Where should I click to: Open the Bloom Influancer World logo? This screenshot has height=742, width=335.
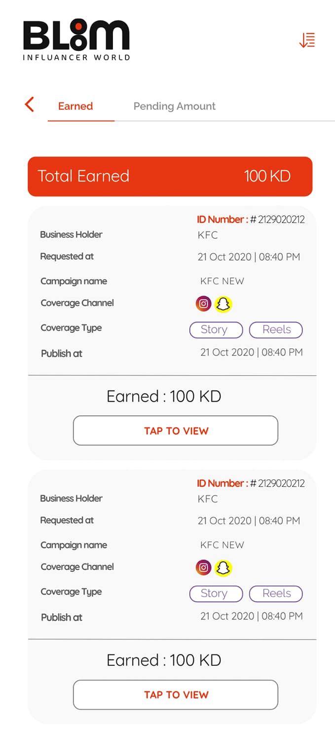pyautogui.click(x=76, y=40)
